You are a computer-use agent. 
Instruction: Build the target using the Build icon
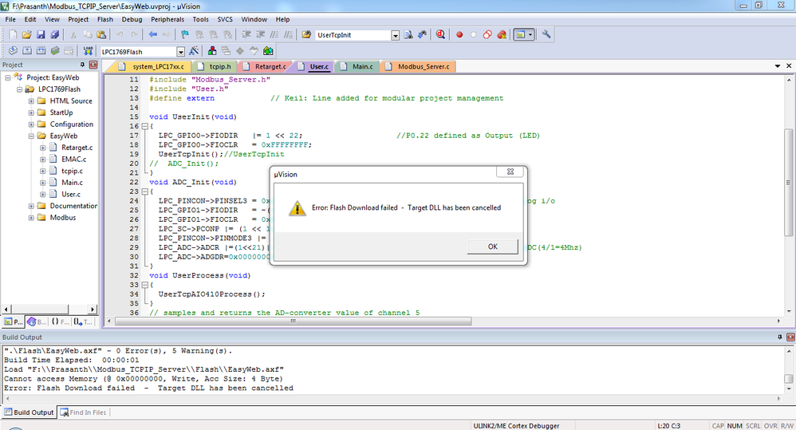[x=27, y=51]
